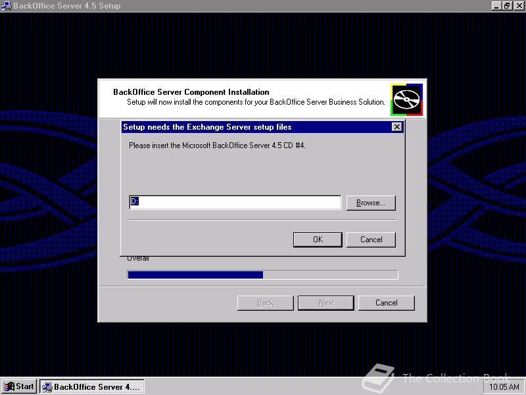Click the D: path input field
526x395 pixels.
[x=235, y=202]
